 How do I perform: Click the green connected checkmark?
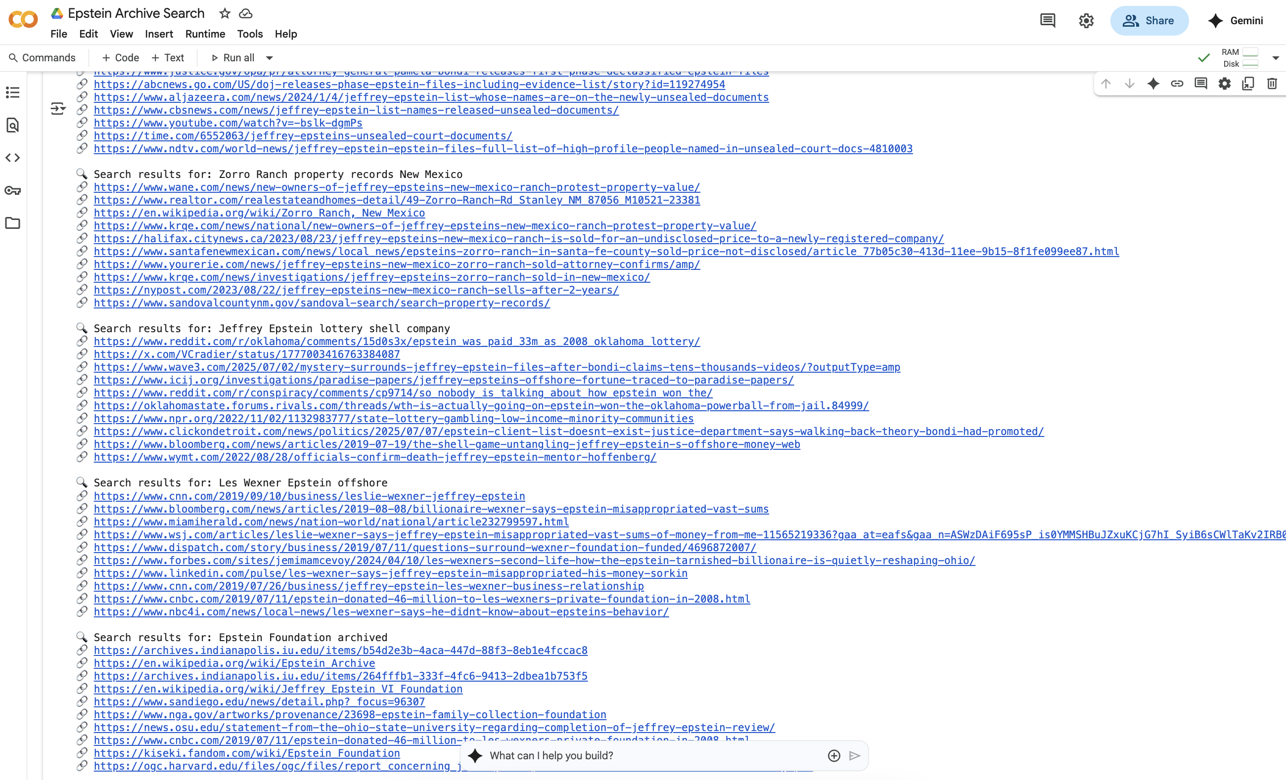click(1203, 58)
